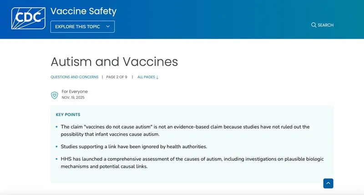Click the down arrow after All Pages

tap(157, 77)
